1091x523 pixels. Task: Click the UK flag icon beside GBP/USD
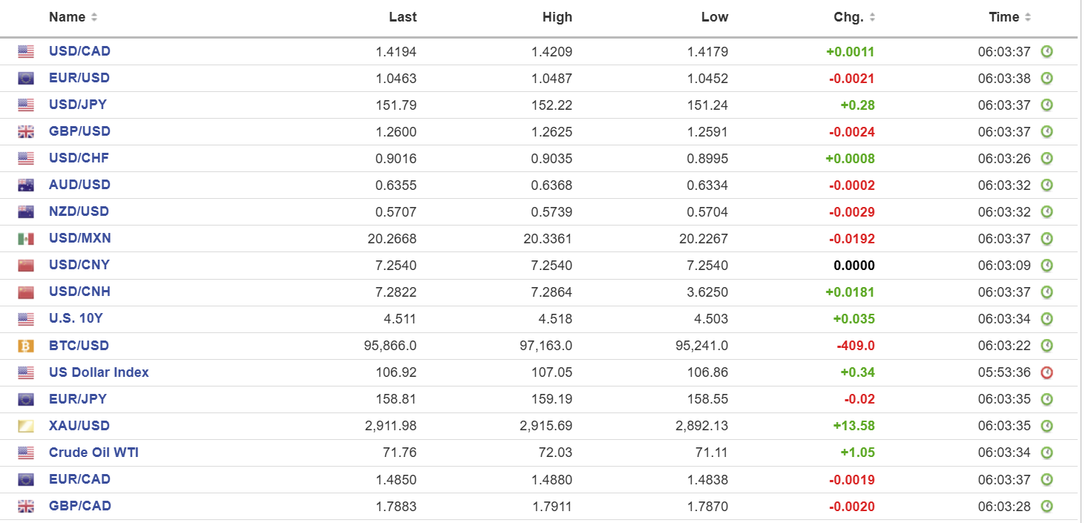click(26, 132)
